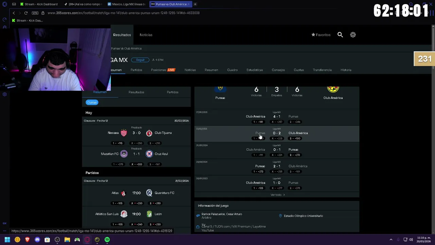This screenshot has width=435, height=245.
Task: Click Atlas vs Querétaro X +230 odds
Action: 136,203
